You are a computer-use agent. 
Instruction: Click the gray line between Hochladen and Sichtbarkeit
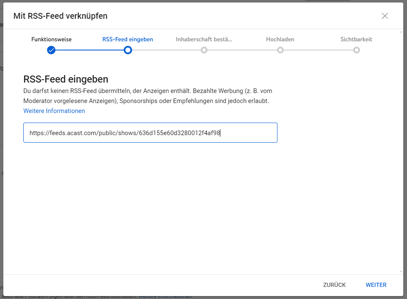click(318, 50)
